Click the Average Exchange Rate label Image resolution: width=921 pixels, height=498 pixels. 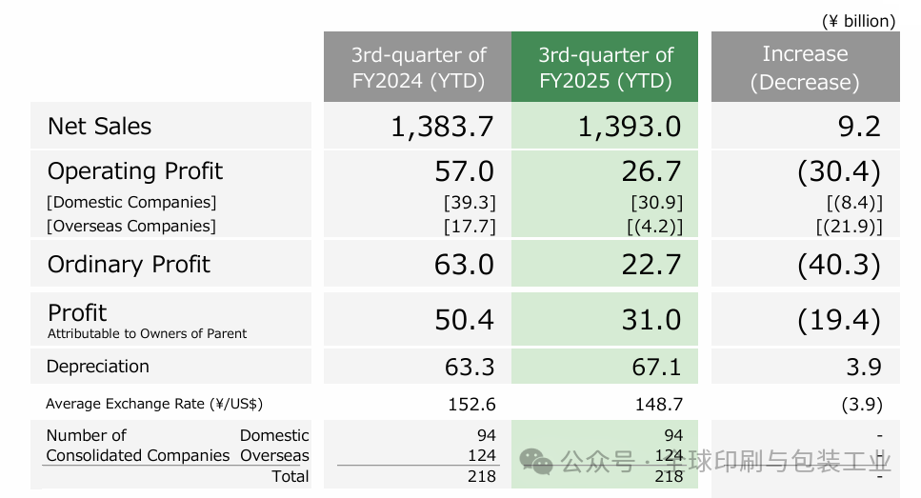click(154, 405)
